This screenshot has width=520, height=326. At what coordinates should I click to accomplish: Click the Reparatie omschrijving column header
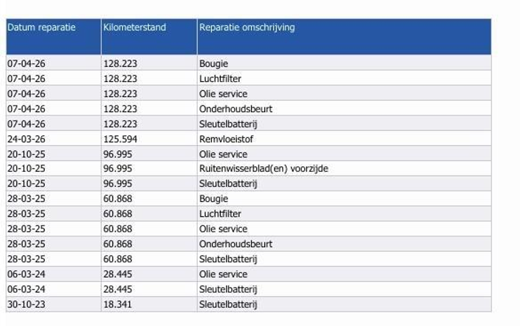pyautogui.click(x=344, y=36)
